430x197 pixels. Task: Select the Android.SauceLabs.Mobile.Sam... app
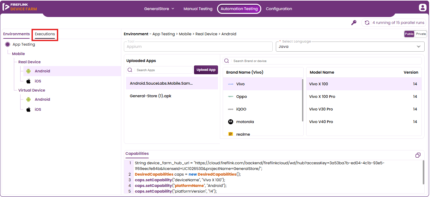click(x=172, y=83)
